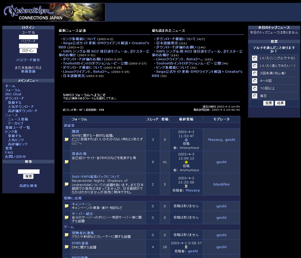301x258 pixels.
Task: Select poll option 3回未満(初心者)
Action: [255, 73]
